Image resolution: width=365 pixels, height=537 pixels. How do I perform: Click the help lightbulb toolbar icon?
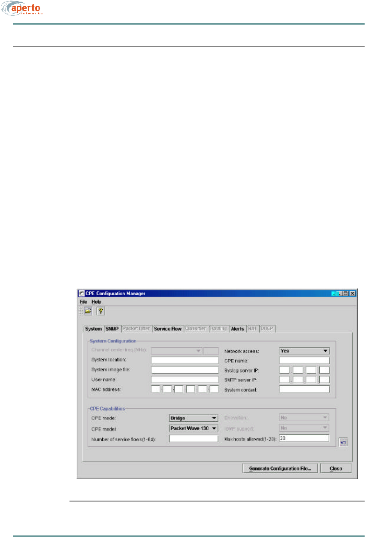click(101, 311)
